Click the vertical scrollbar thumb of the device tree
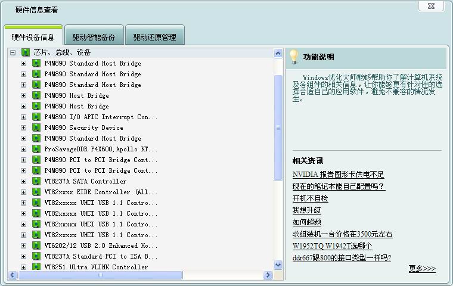Screen dimensions: 453x286 tap(278, 128)
